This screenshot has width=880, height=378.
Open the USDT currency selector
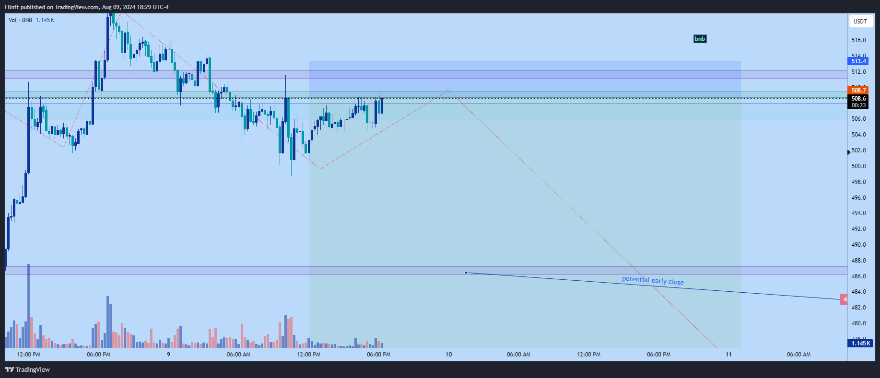(x=860, y=21)
